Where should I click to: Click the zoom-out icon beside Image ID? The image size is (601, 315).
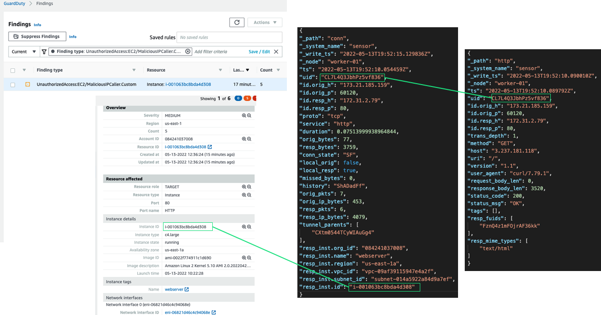(249, 258)
